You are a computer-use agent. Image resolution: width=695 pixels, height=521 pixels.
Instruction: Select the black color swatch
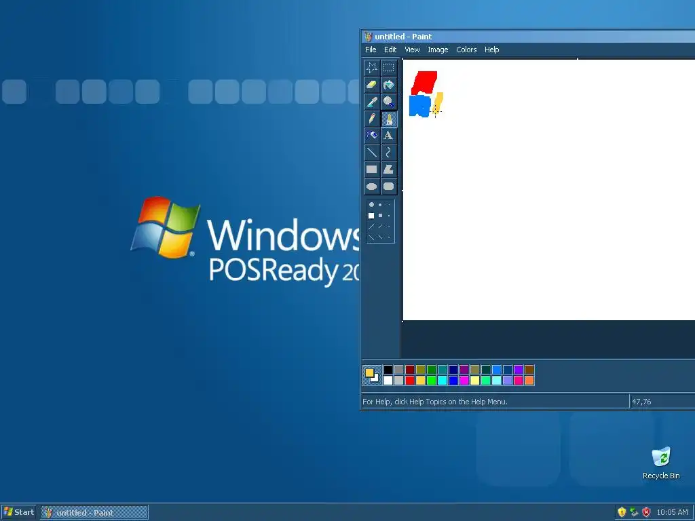(388, 370)
